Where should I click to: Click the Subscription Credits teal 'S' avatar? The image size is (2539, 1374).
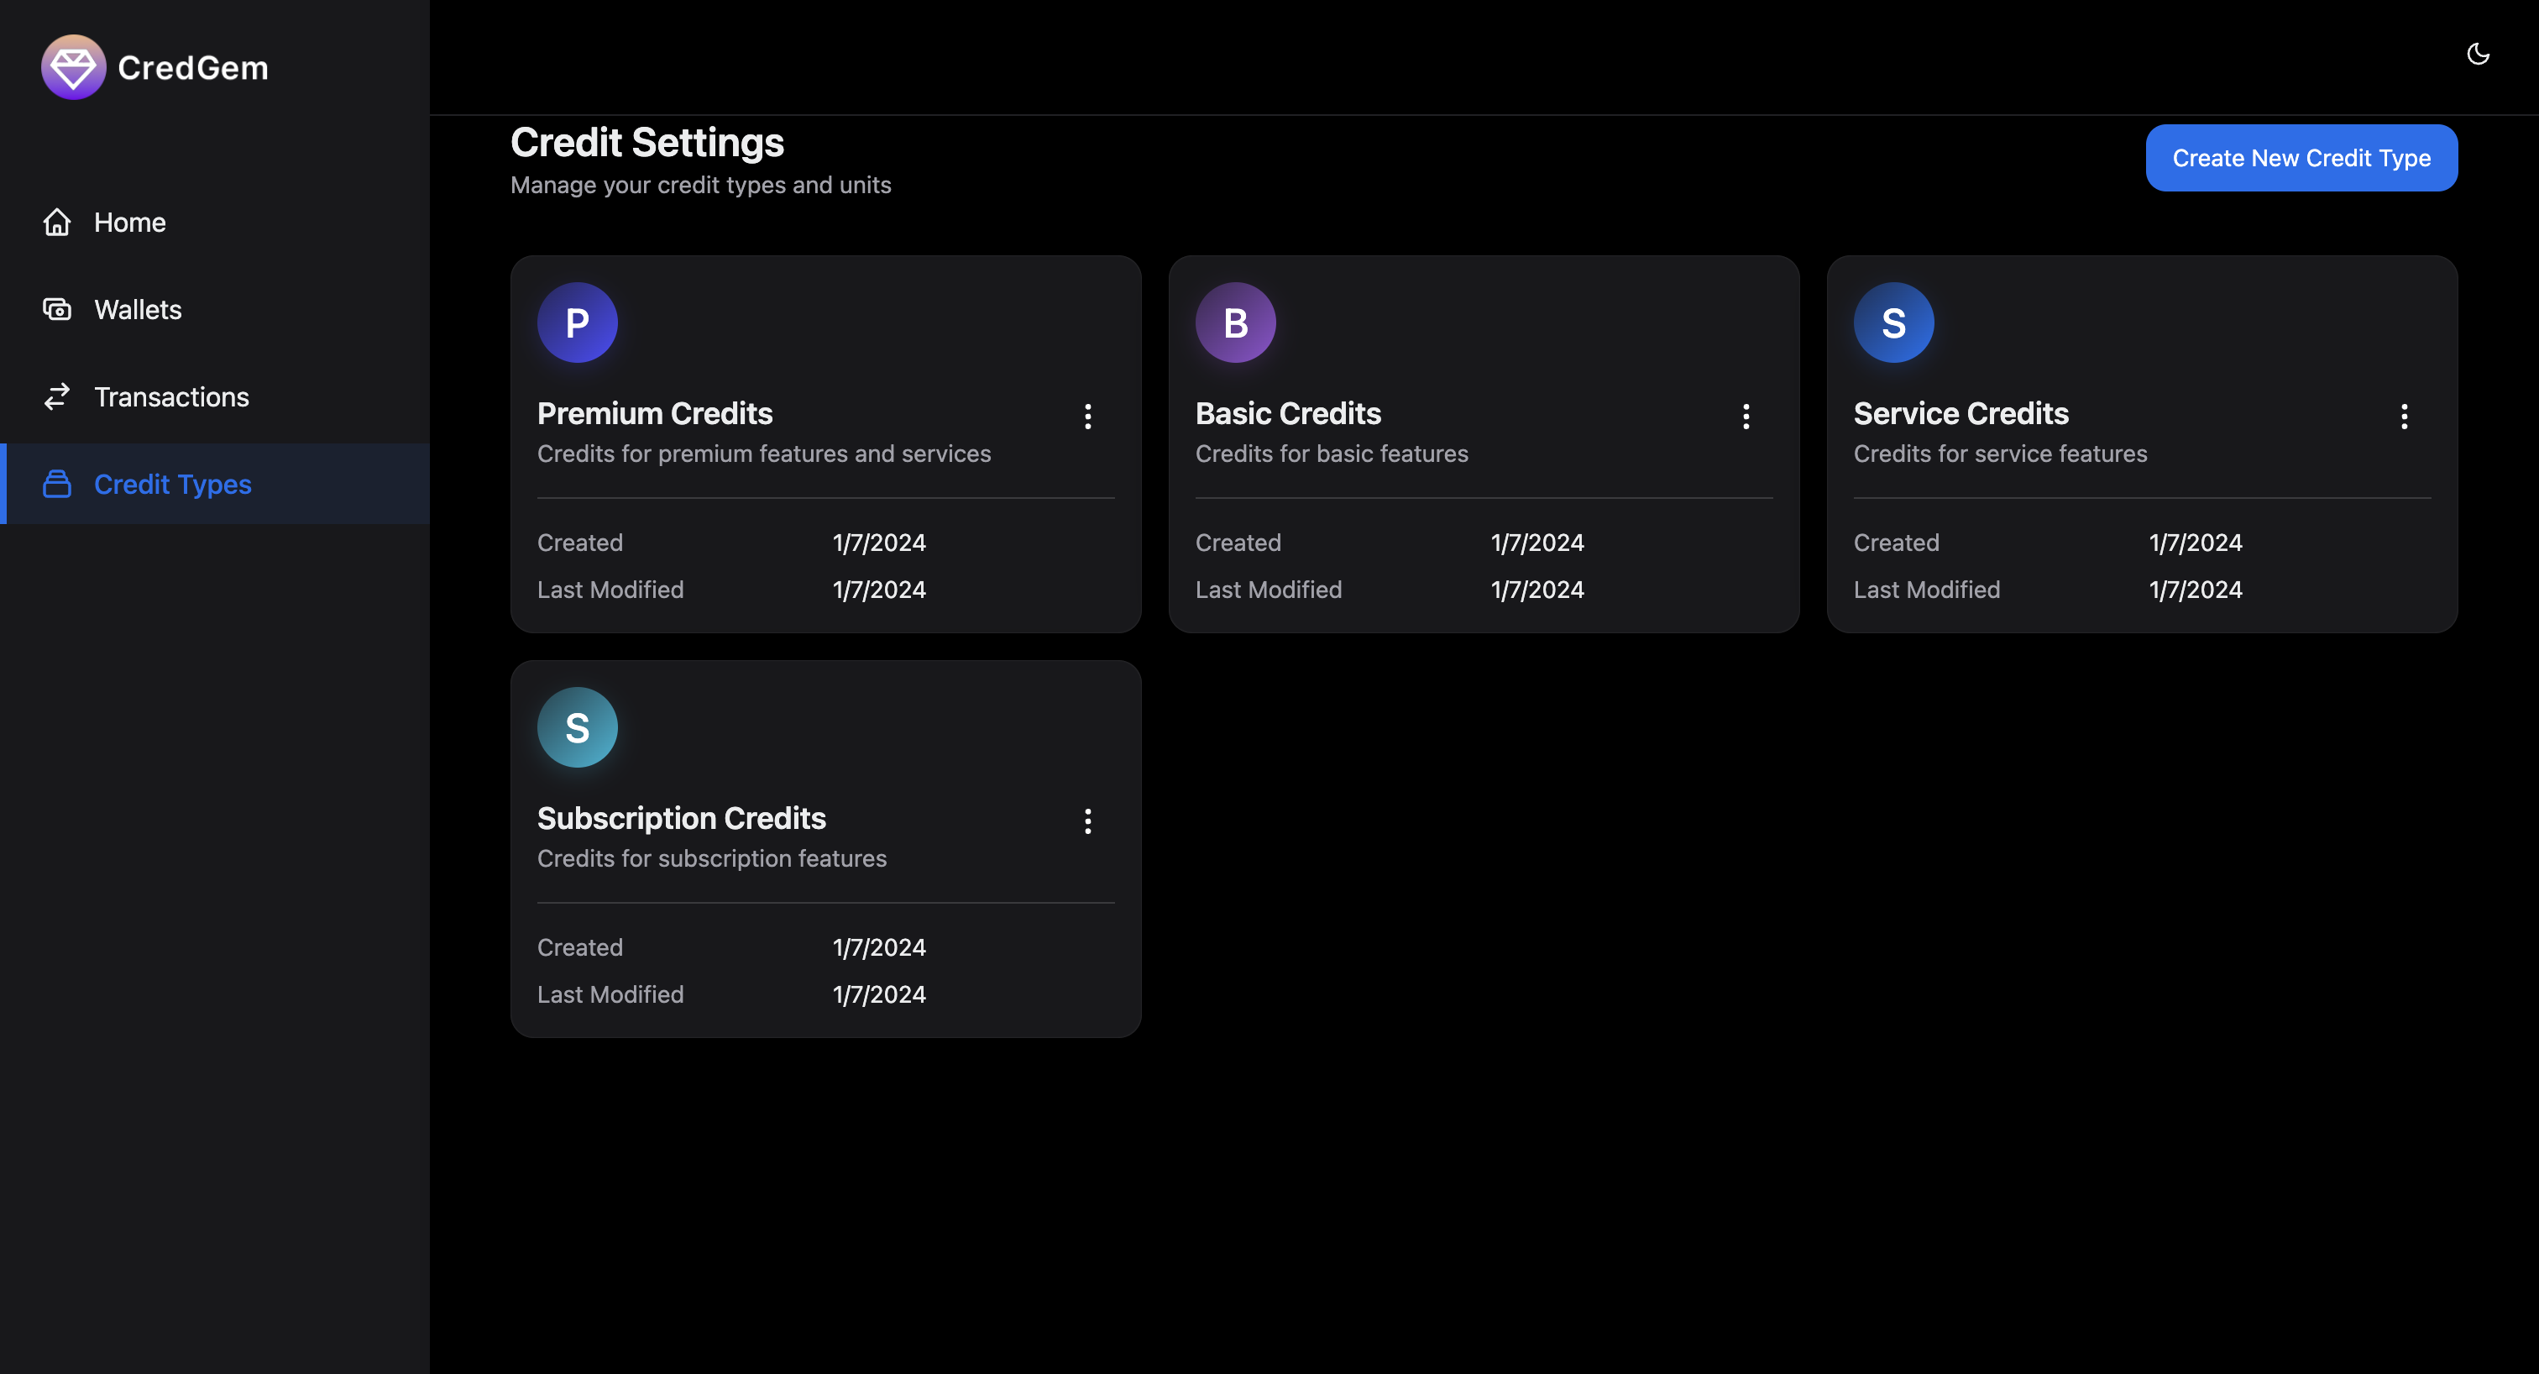577,727
